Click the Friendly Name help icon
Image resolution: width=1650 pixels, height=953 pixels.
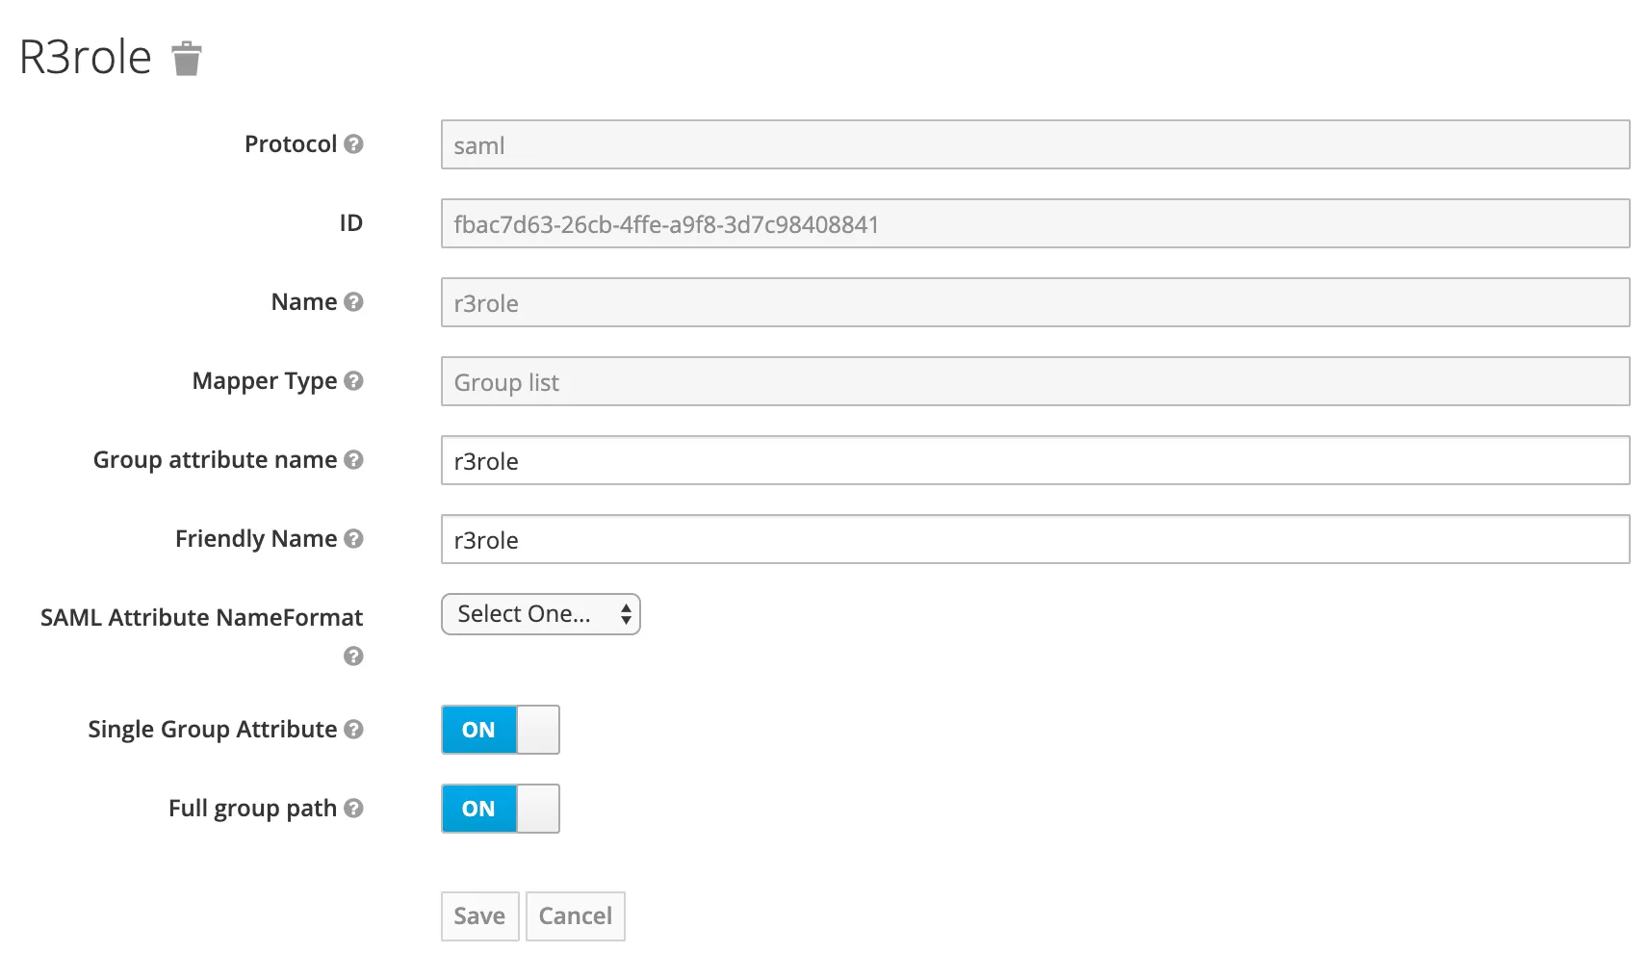point(353,539)
